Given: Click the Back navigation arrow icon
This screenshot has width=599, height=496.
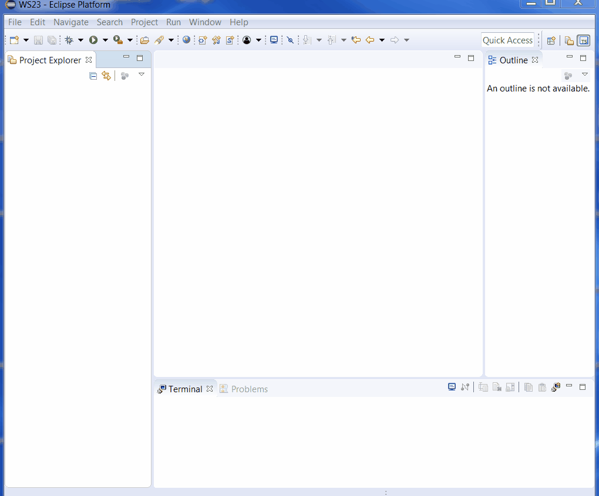Looking at the screenshot, I should click(370, 40).
